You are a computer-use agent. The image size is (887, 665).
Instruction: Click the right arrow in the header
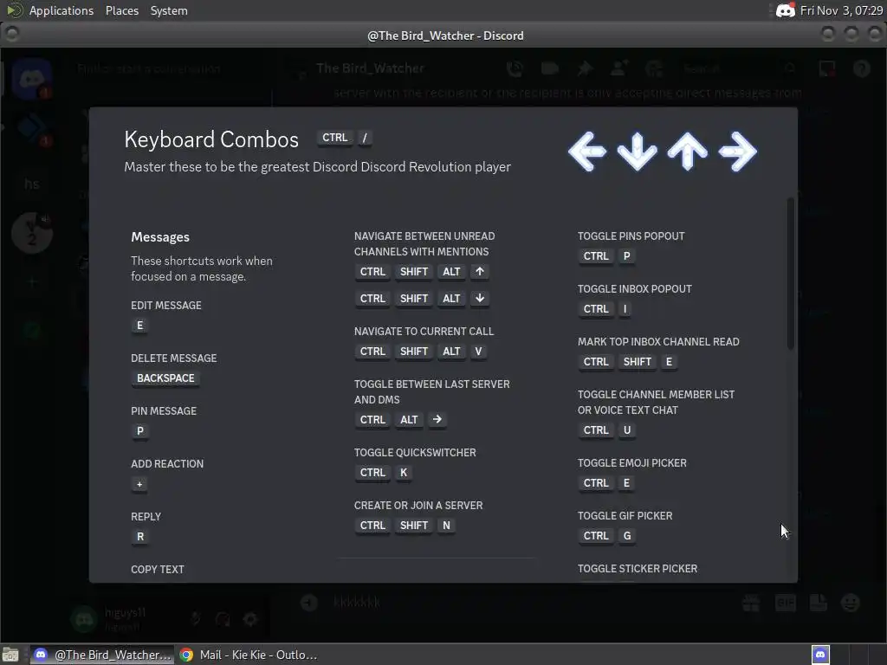738,151
